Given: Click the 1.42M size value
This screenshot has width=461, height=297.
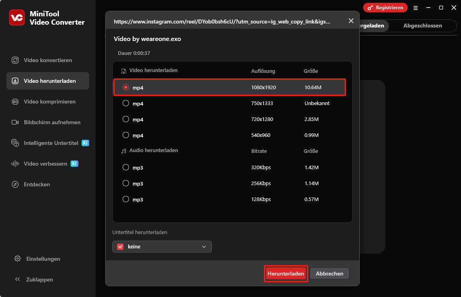Looking at the screenshot, I should click(311, 167).
